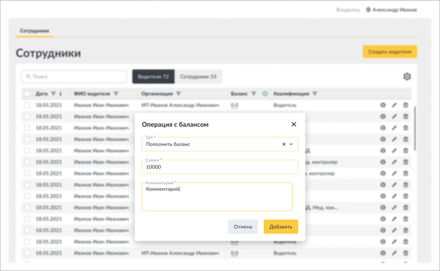This screenshot has width=440, height=271.
Task: Delete the first employee row via trash icon
Action: [406, 105]
